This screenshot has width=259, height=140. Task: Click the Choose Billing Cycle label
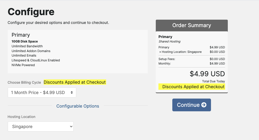(x=24, y=82)
